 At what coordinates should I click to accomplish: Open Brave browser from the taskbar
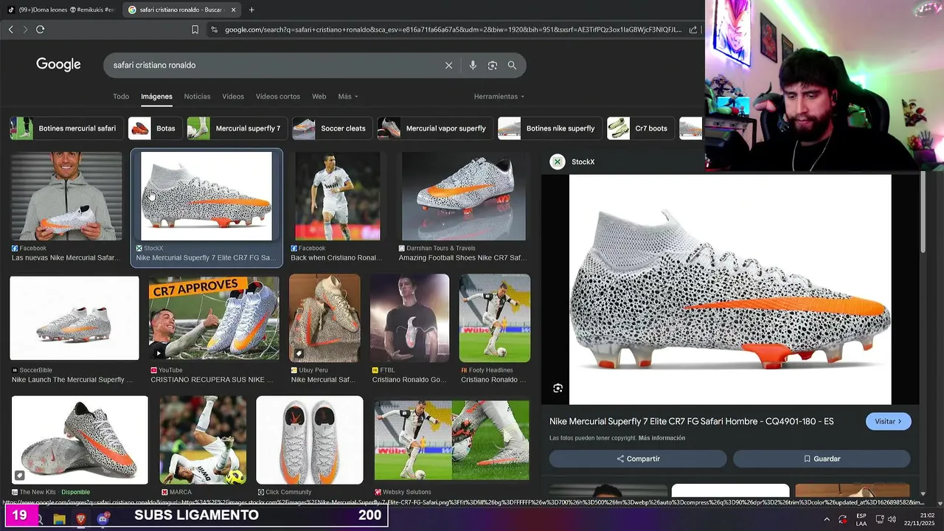coord(81,519)
